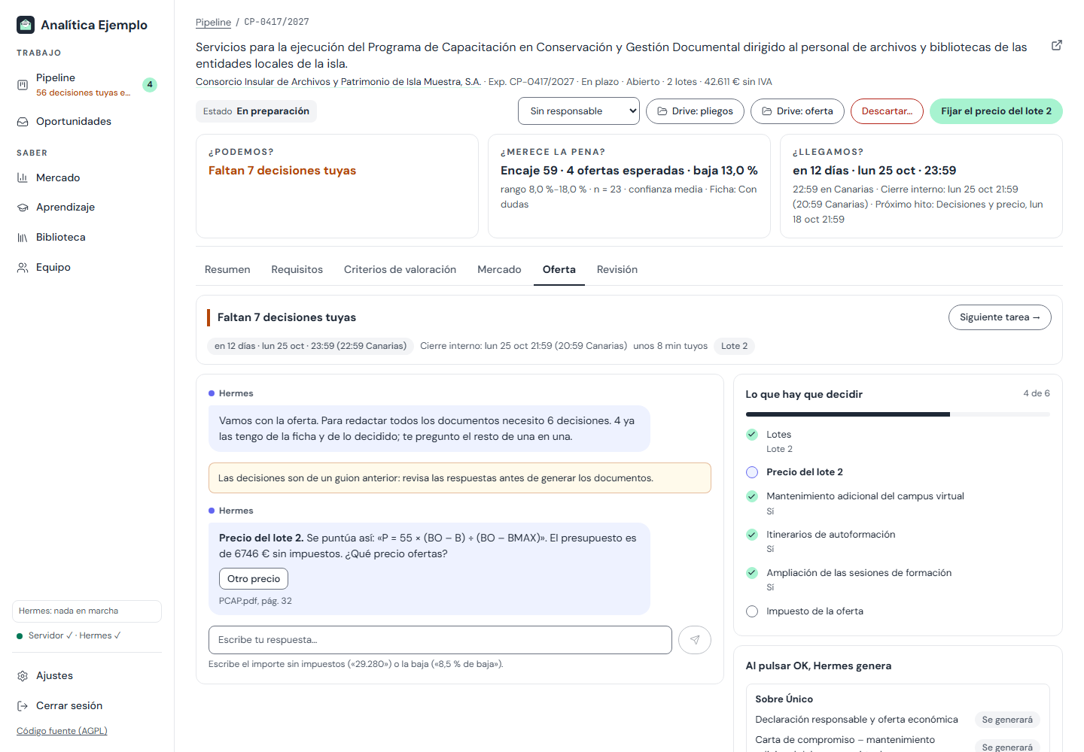Click the Analítica Ejemplo logo icon
The image size is (1084, 752).
point(26,25)
